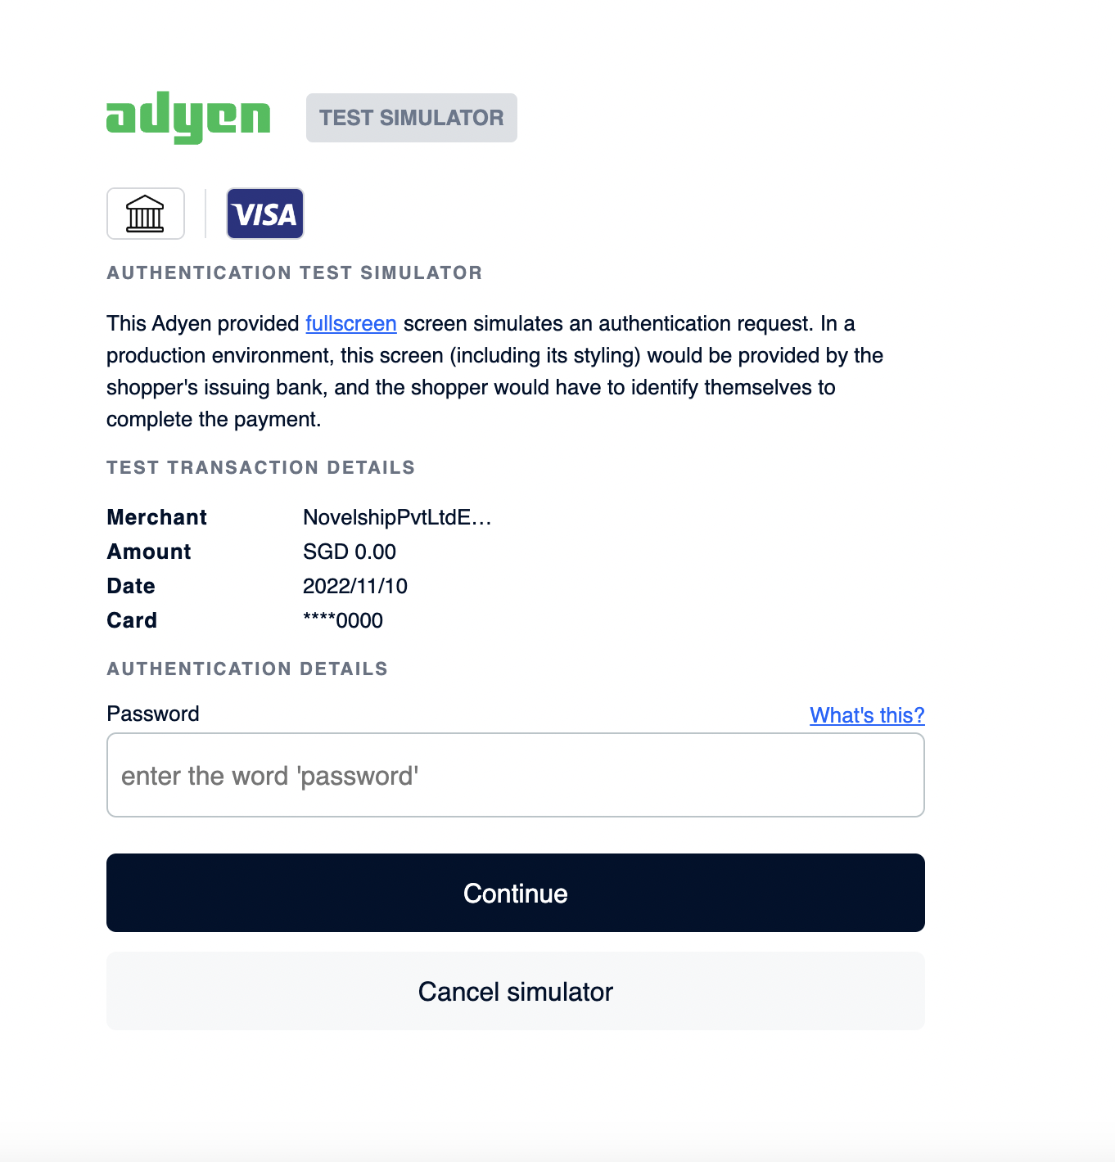Click the AUTHENTICATION TEST SIMULATOR heading
1115x1162 pixels.
pos(294,272)
